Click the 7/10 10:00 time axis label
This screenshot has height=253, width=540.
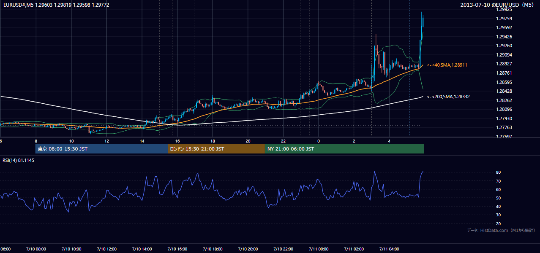(71, 249)
